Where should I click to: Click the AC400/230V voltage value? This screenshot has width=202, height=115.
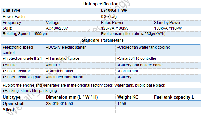tap(57, 28)
